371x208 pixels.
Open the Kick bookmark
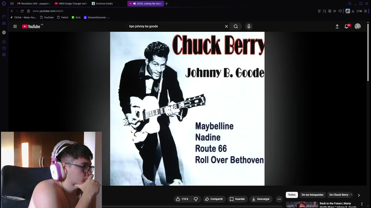coord(76,17)
